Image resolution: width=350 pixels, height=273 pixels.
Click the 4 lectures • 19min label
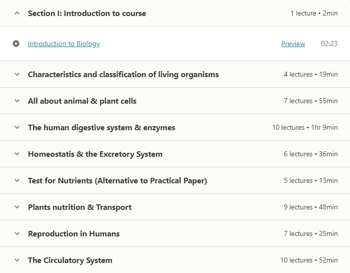pos(311,74)
